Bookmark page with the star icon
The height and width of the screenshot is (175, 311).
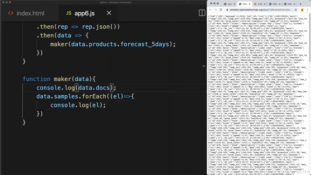(x=296, y=10)
